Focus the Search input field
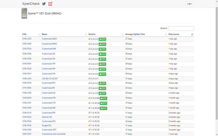The image size is (218, 136). tap(181, 28)
